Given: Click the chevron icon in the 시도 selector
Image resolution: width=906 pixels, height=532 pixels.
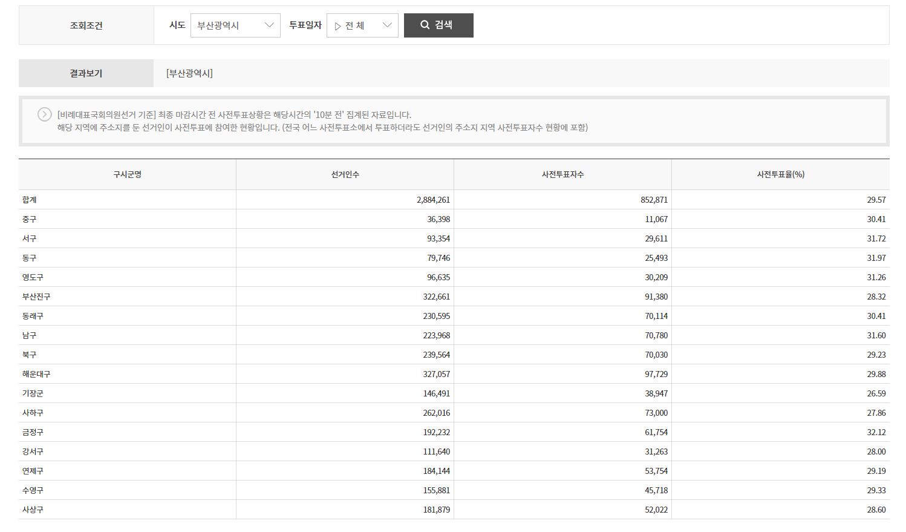Looking at the screenshot, I should pyautogui.click(x=270, y=25).
